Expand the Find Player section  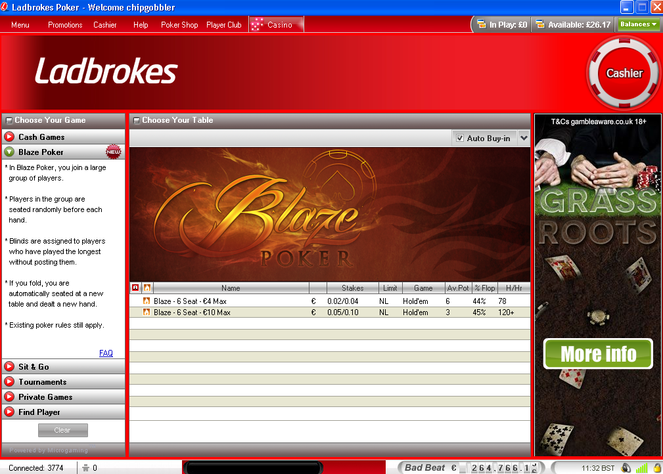[x=64, y=412]
